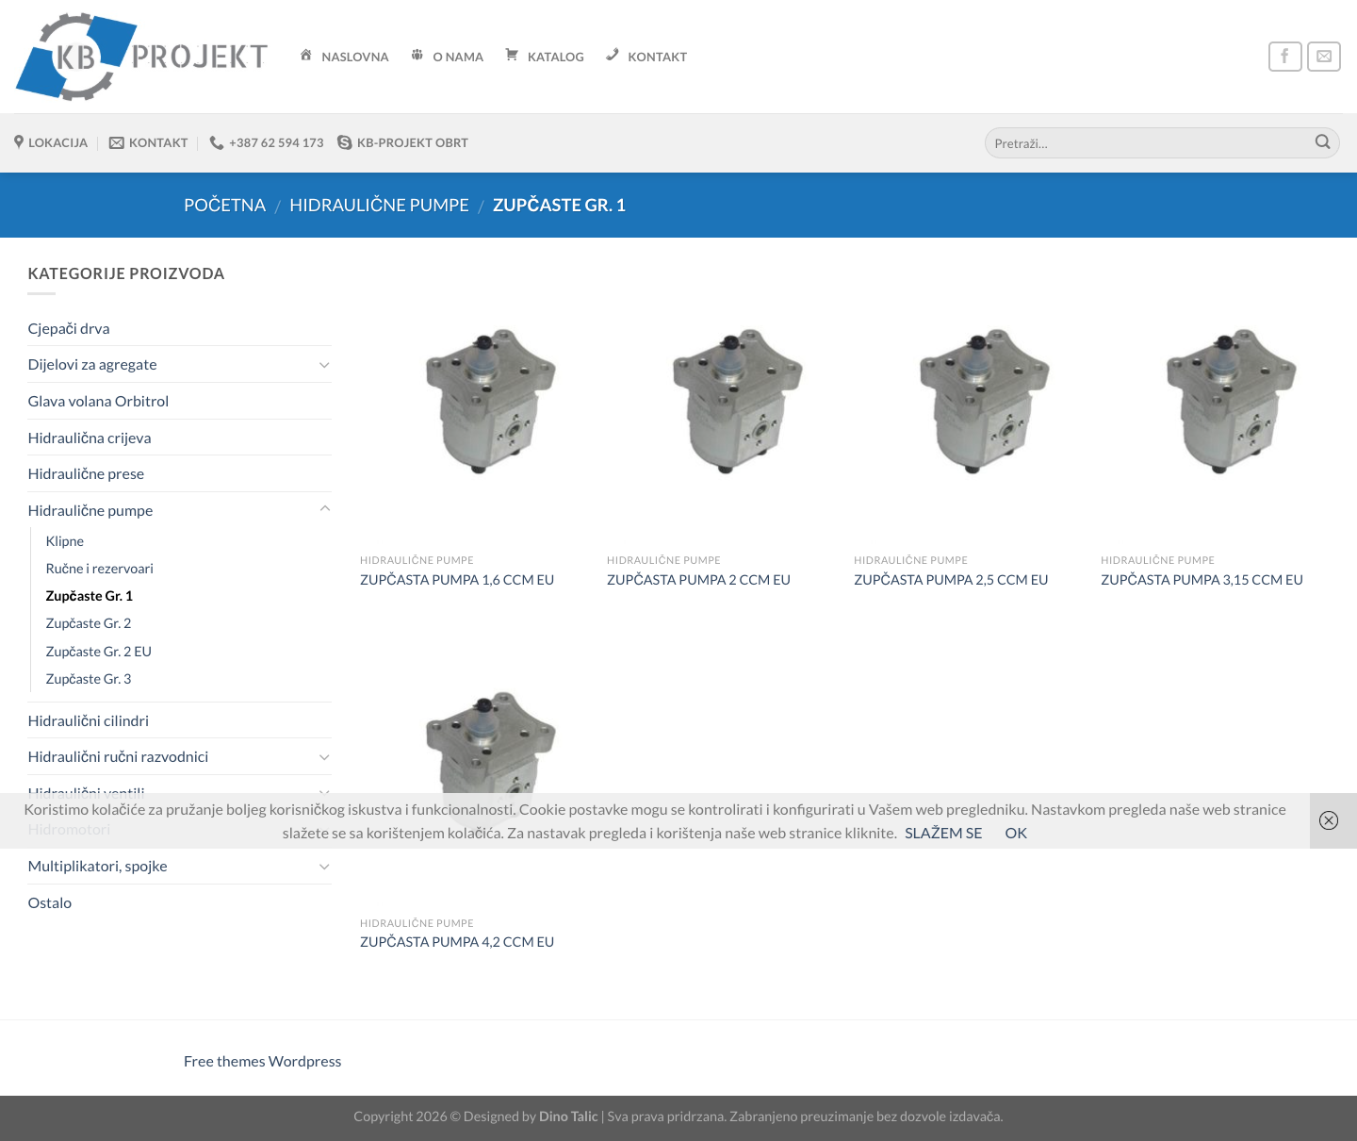Viewport: 1357px width, 1141px height.
Task: Click the Pretraži search field
Action: pos(1149,143)
